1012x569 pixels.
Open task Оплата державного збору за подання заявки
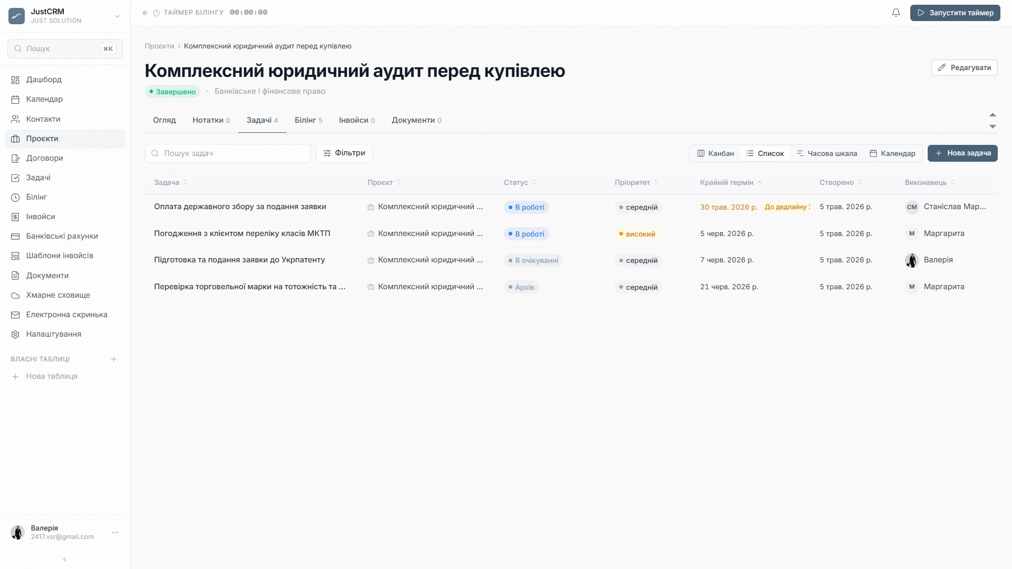click(240, 207)
